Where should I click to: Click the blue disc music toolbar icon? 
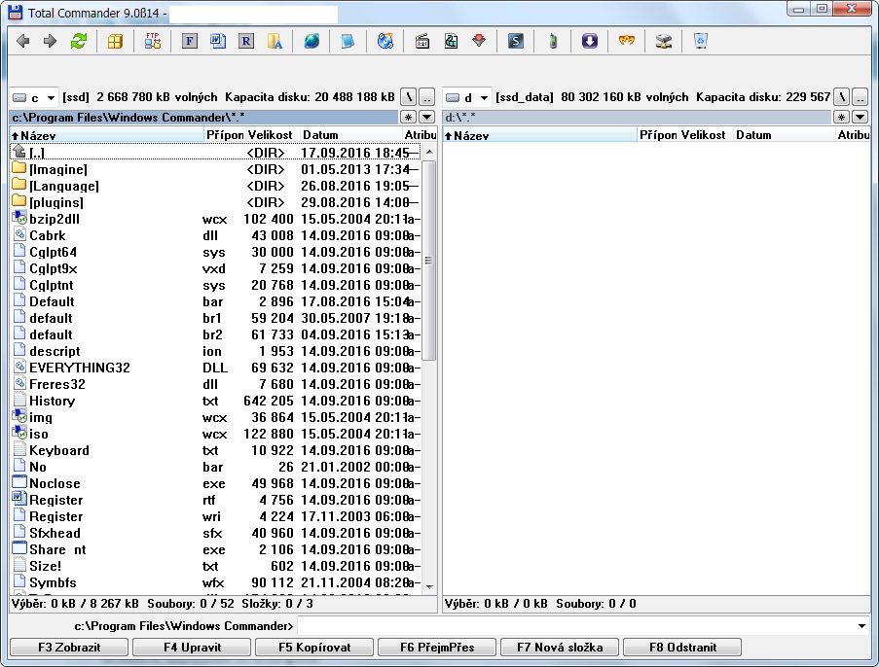pos(385,41)
